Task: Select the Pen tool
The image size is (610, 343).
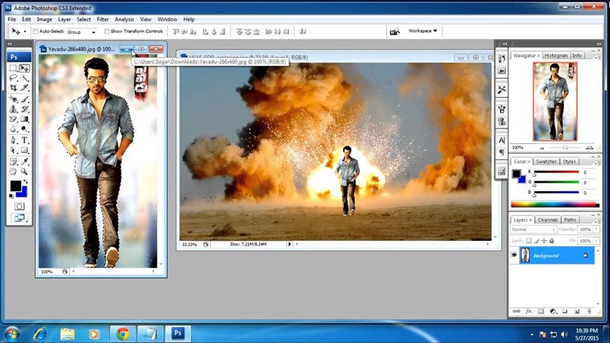Action: pyautogui.click(x=13, y=140)
